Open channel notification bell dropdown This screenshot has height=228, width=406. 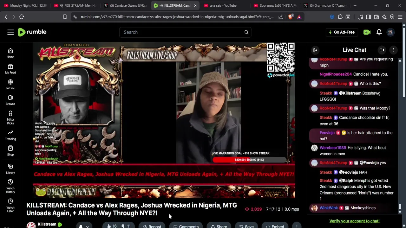point(84,226)
